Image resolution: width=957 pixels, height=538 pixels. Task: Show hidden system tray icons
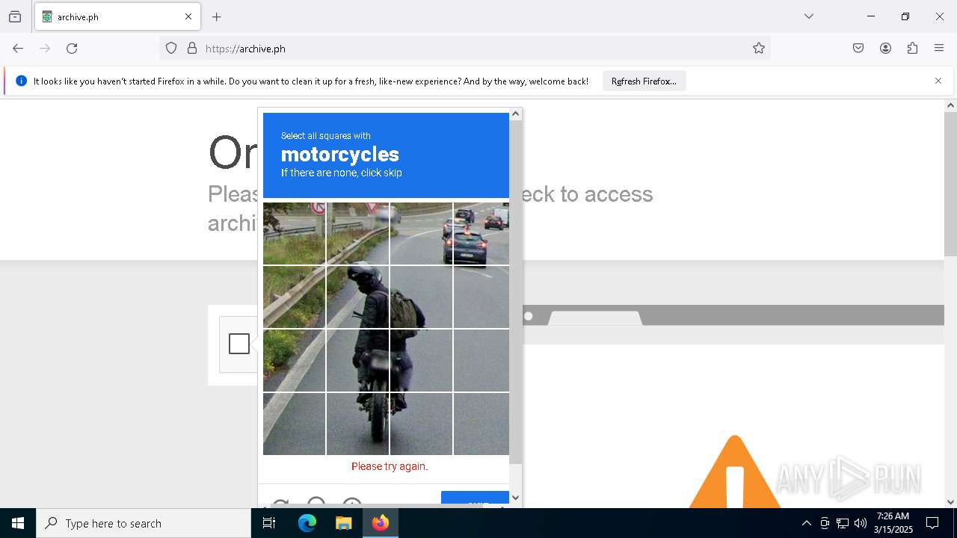(806, 523)
